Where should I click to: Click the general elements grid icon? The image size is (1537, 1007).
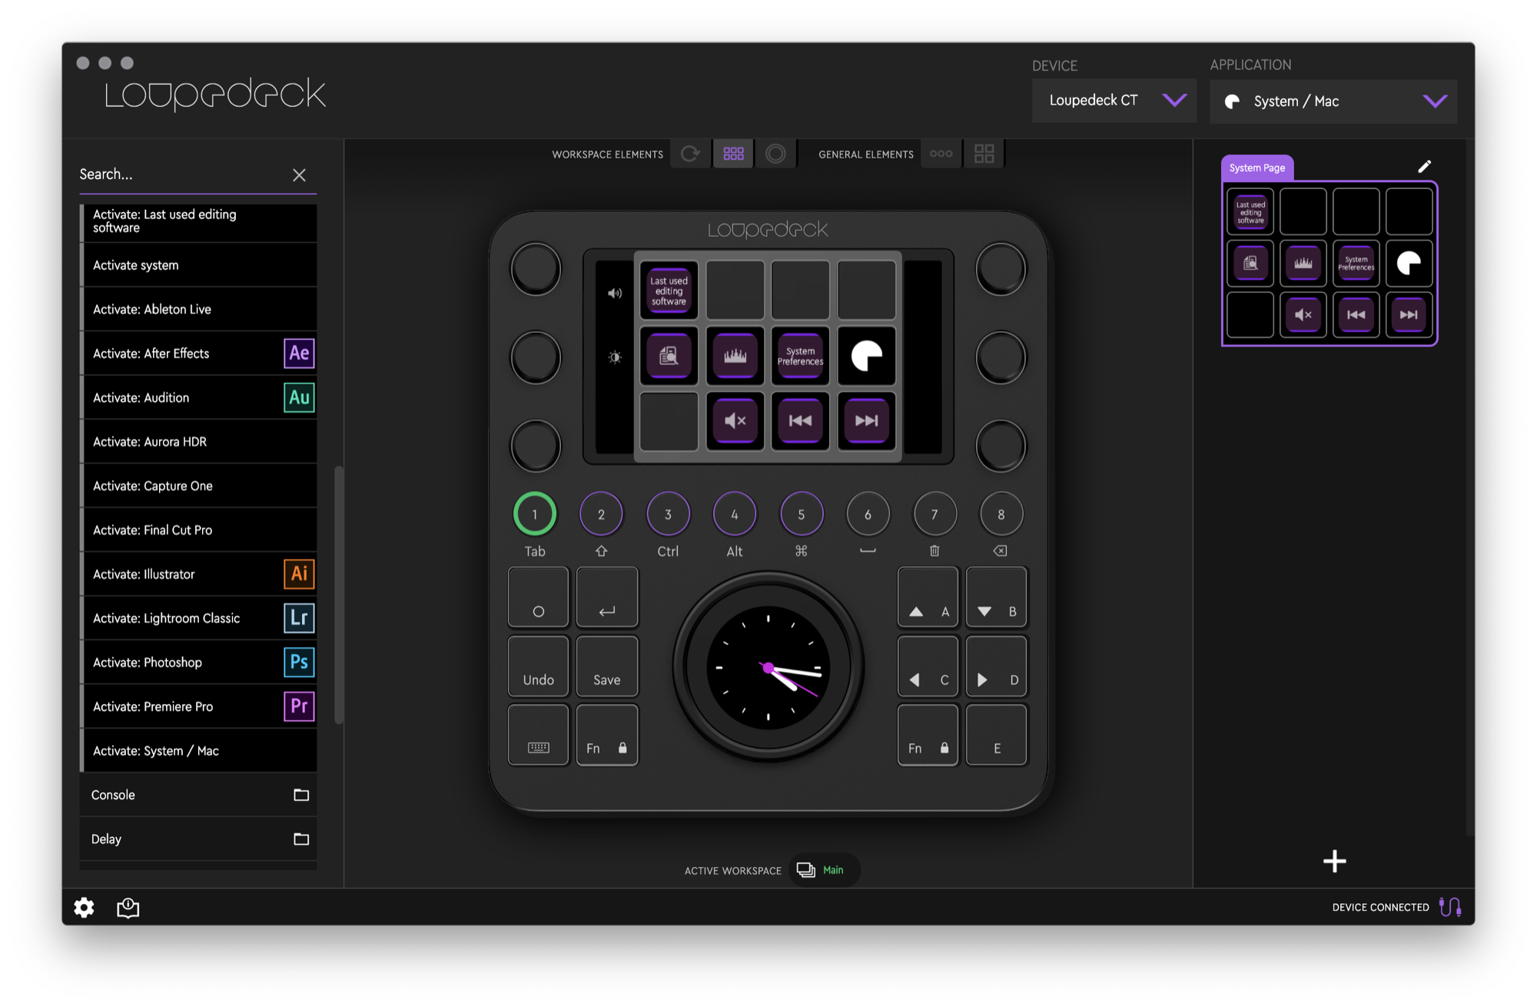tap(984, 154)
